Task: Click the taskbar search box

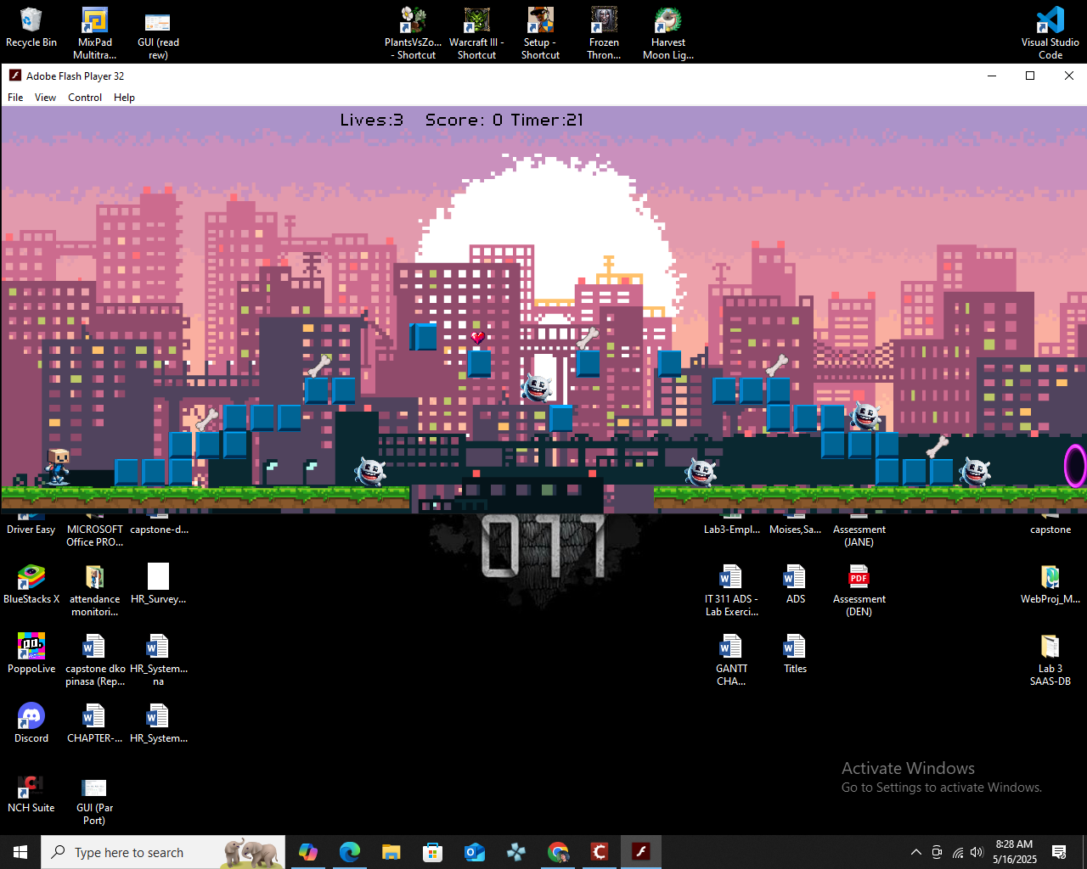Action: (x=165, y=852)
